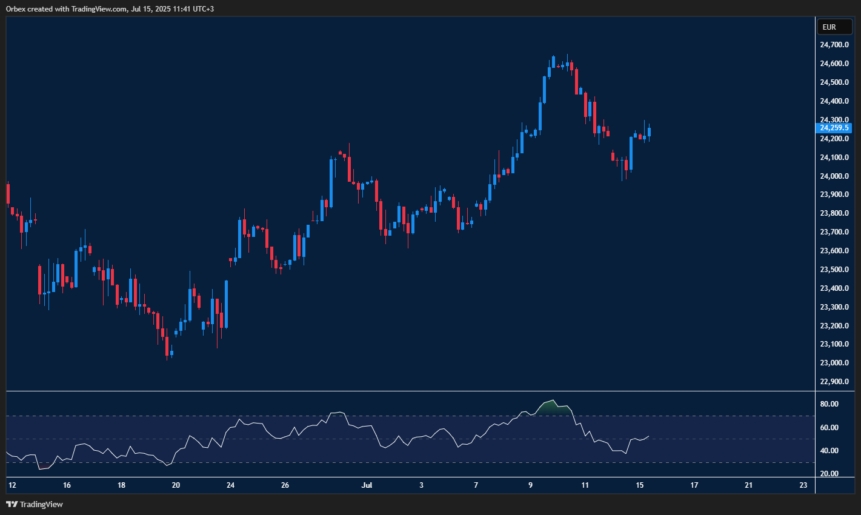The height and width of the screenshot is (515, 861).
Task: Click the 40.00 RSI scale label
Action: tap(829, 451)
